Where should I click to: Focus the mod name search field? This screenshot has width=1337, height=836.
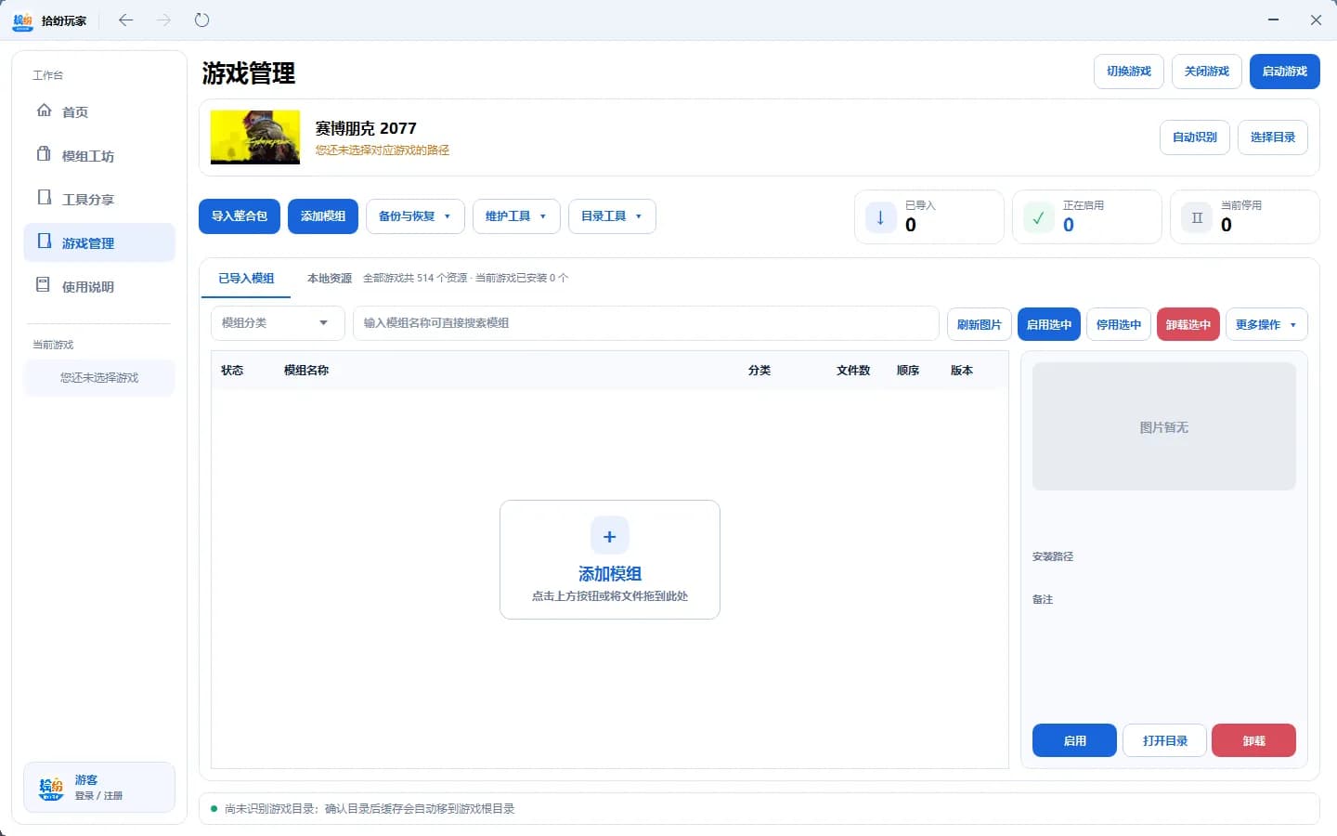(x=646, y=323)
